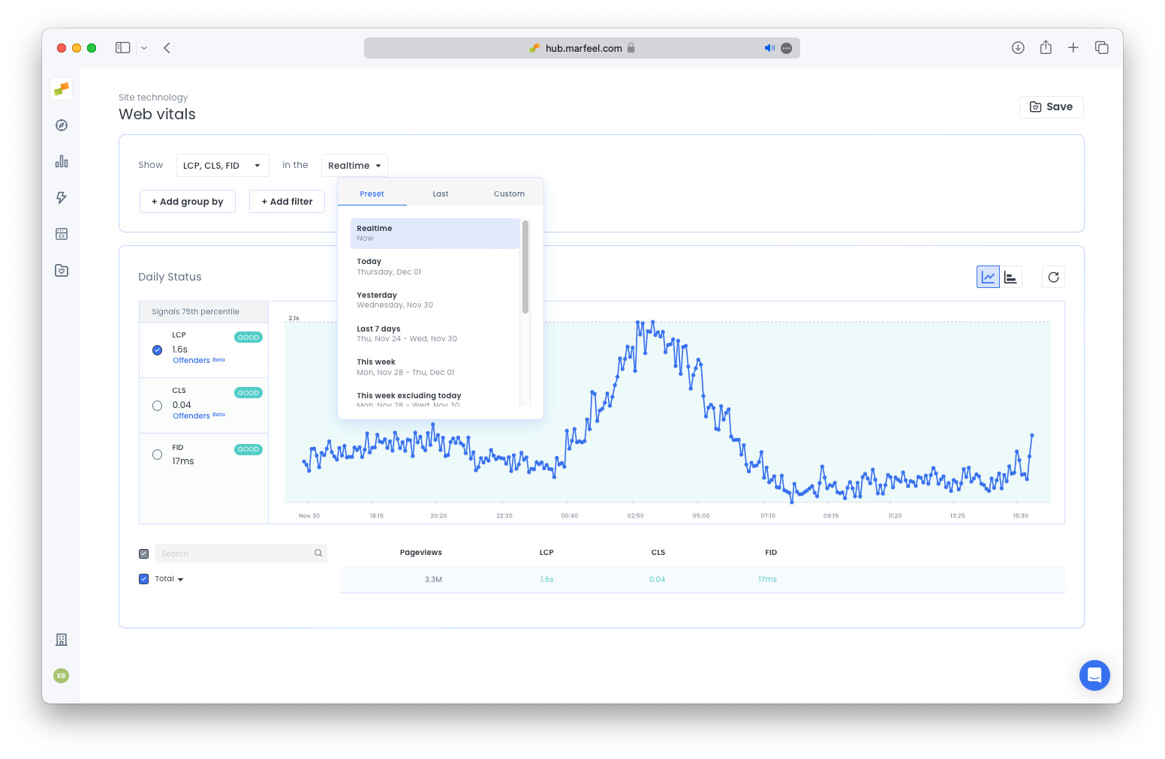Expand the Total row dropdown arrow
Screen dimensions: 1165x759
[x=181, y=578]
